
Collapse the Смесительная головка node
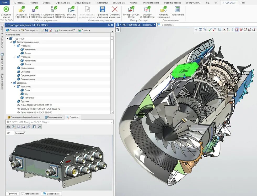[x=11, y=42]
